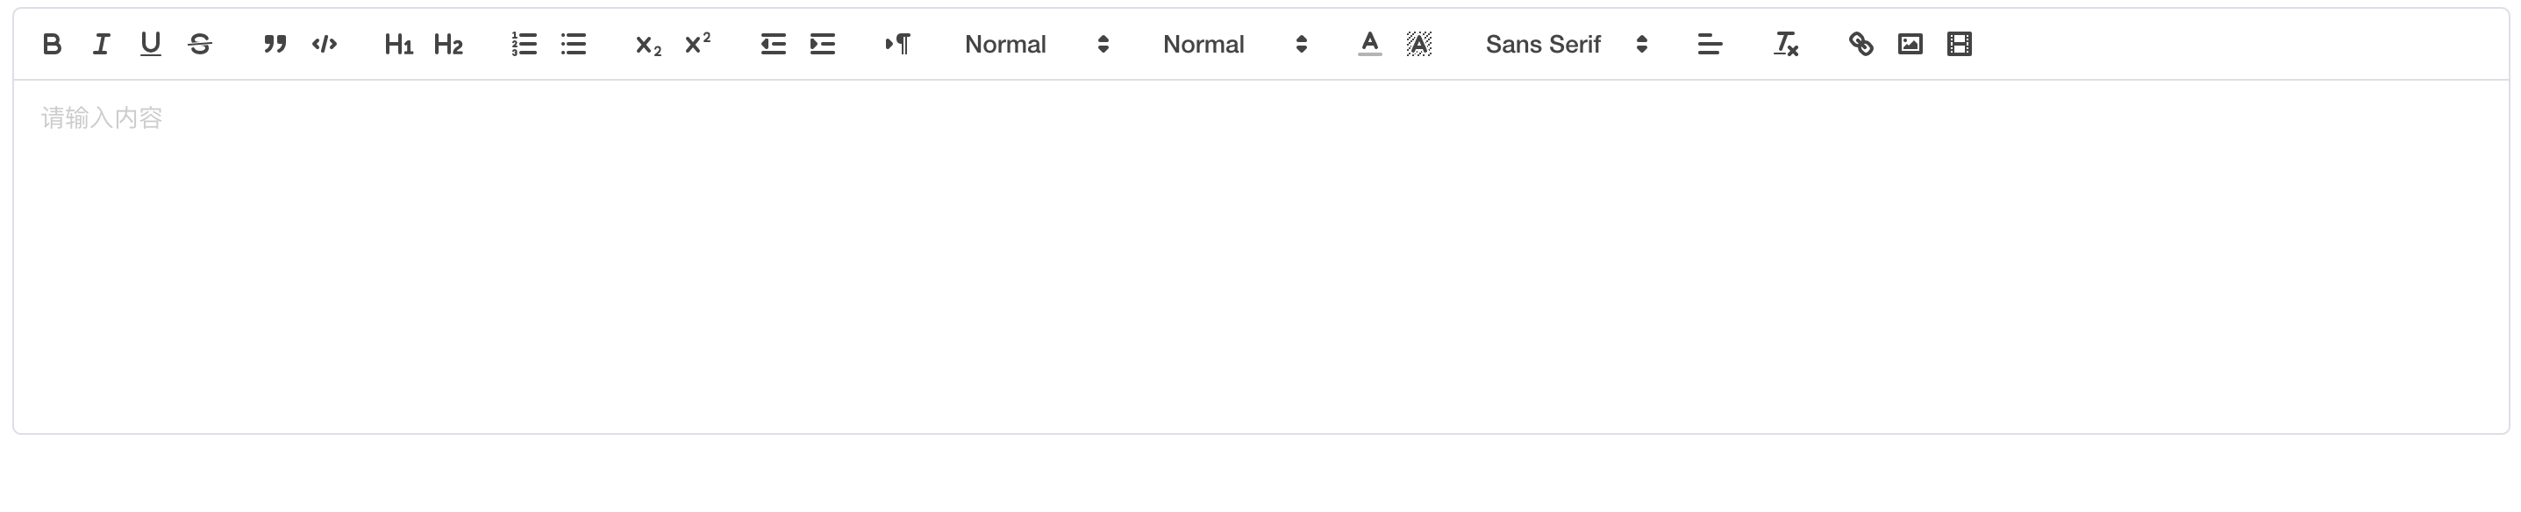Create a bulleted list
This screenshot has width=2521, height=512.
click(574, 44)
